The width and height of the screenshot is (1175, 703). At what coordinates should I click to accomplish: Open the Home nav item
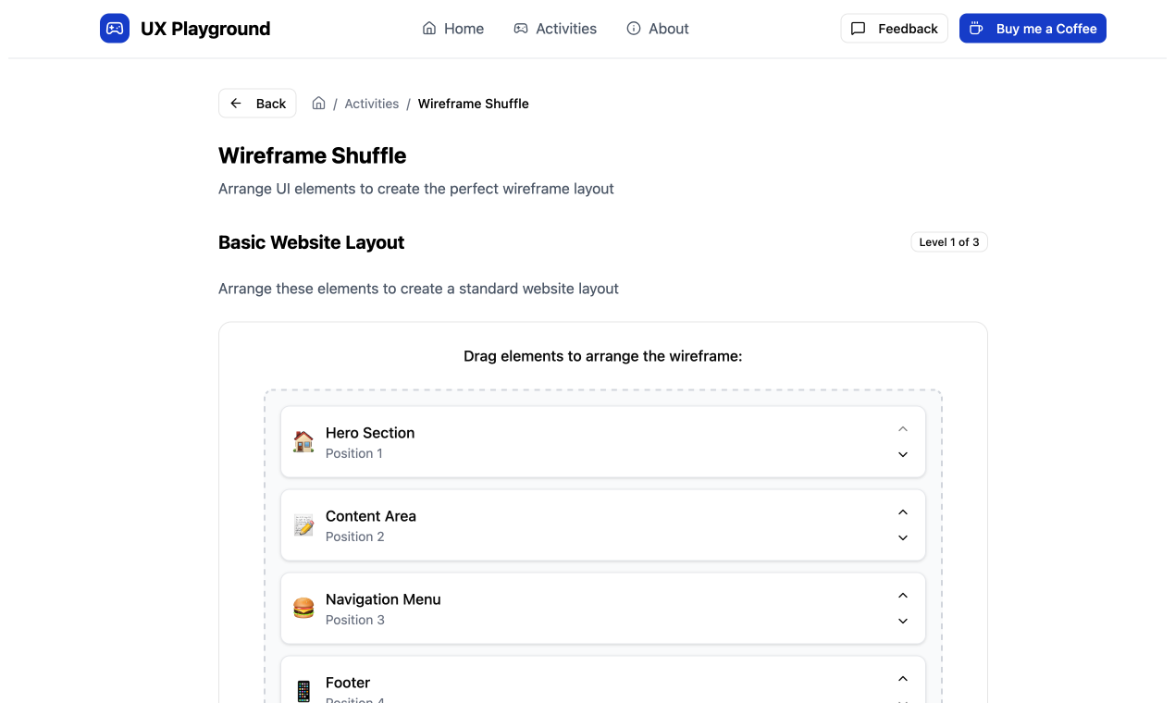tap(453, 29)
